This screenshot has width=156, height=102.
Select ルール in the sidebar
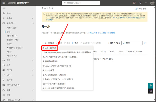[x=9, y=32]
